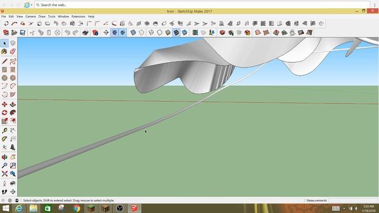Choose the 2 Point Arc tool
This screenshot has height=213, width=379.
tap(13, 86)
